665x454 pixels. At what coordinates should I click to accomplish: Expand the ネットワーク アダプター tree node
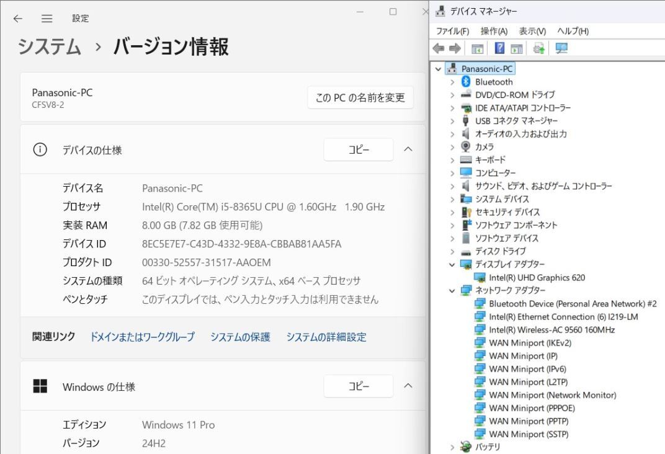click(x=452, y=290)
